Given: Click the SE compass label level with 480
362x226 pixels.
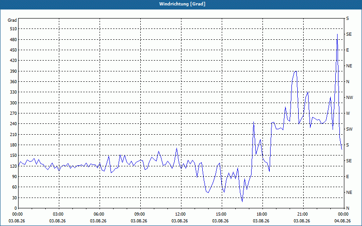Looking at the screenshot, I should pos(349,34).
